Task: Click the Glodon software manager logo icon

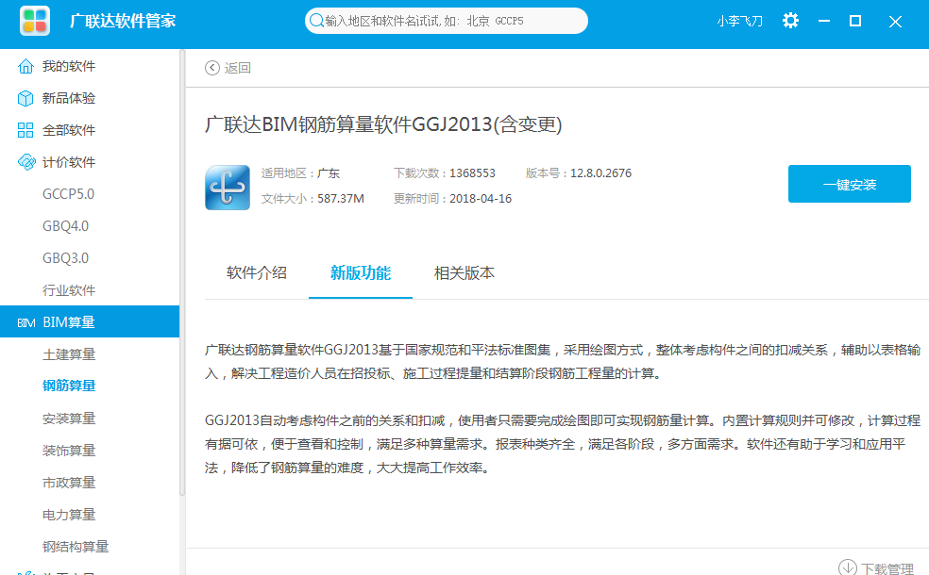Action: pos(34,21)
